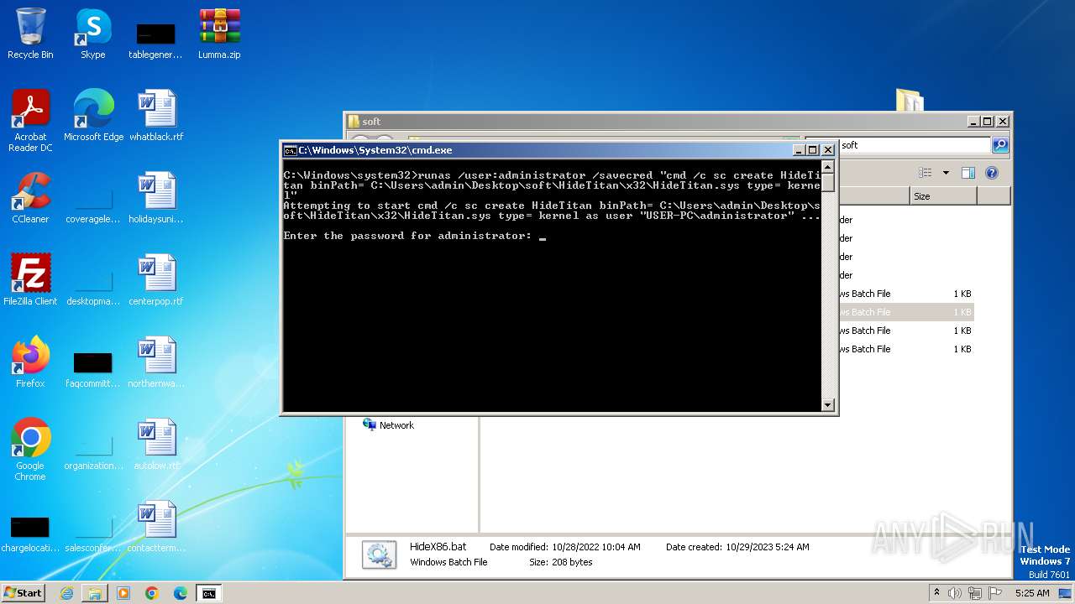Click search magnifier button in soft window
1075x604 pixels.
999,145
